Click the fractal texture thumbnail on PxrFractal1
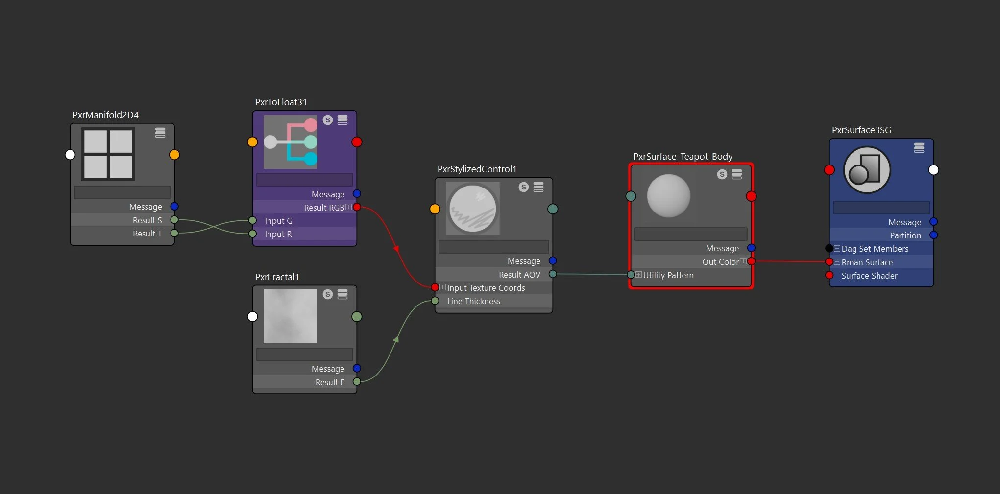1000x494 pixels. coord(290,316)
